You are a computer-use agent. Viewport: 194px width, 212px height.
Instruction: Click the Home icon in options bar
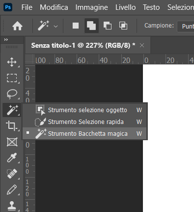17,26
